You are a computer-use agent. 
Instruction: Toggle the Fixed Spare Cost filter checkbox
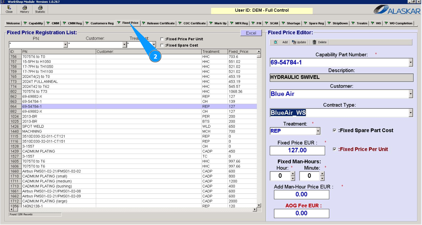pyautogui.click(x=162, y=45)
